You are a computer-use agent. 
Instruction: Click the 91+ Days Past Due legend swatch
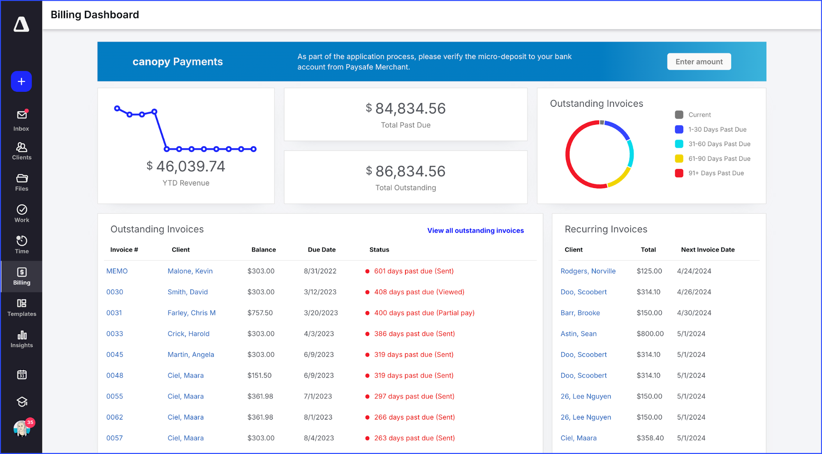[x=679, y=173]
